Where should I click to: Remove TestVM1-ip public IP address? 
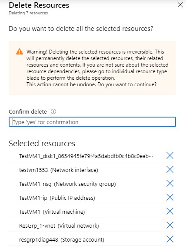click(170, 197)
